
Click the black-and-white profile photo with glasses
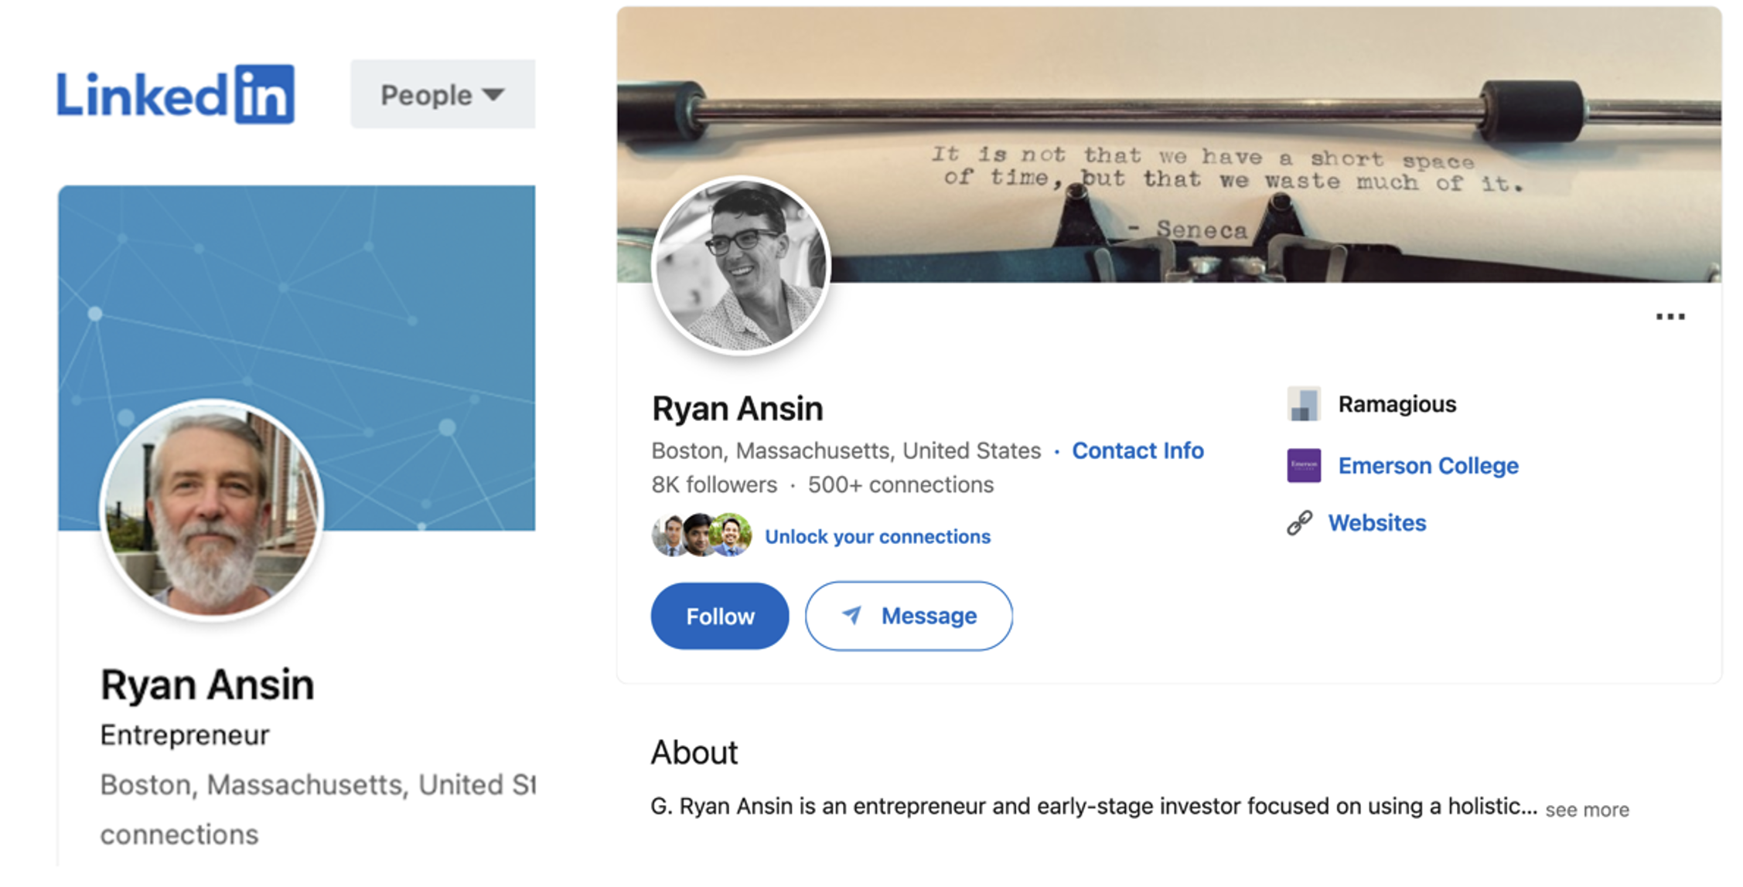(x=742, y=266)
